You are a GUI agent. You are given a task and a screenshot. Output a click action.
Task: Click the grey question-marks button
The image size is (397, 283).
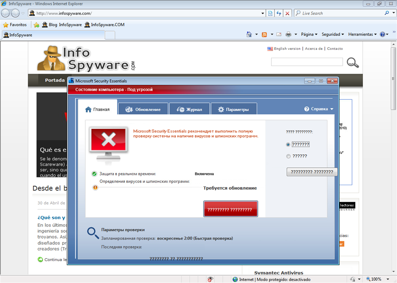click(312, 172)
